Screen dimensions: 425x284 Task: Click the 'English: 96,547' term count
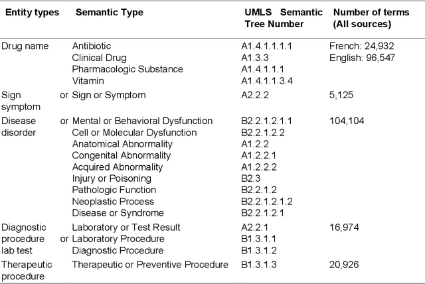[x=365, y=57]
